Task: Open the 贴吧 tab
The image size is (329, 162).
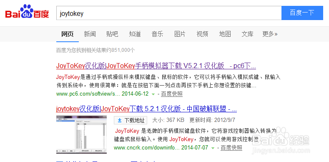Action: point(112,34)
